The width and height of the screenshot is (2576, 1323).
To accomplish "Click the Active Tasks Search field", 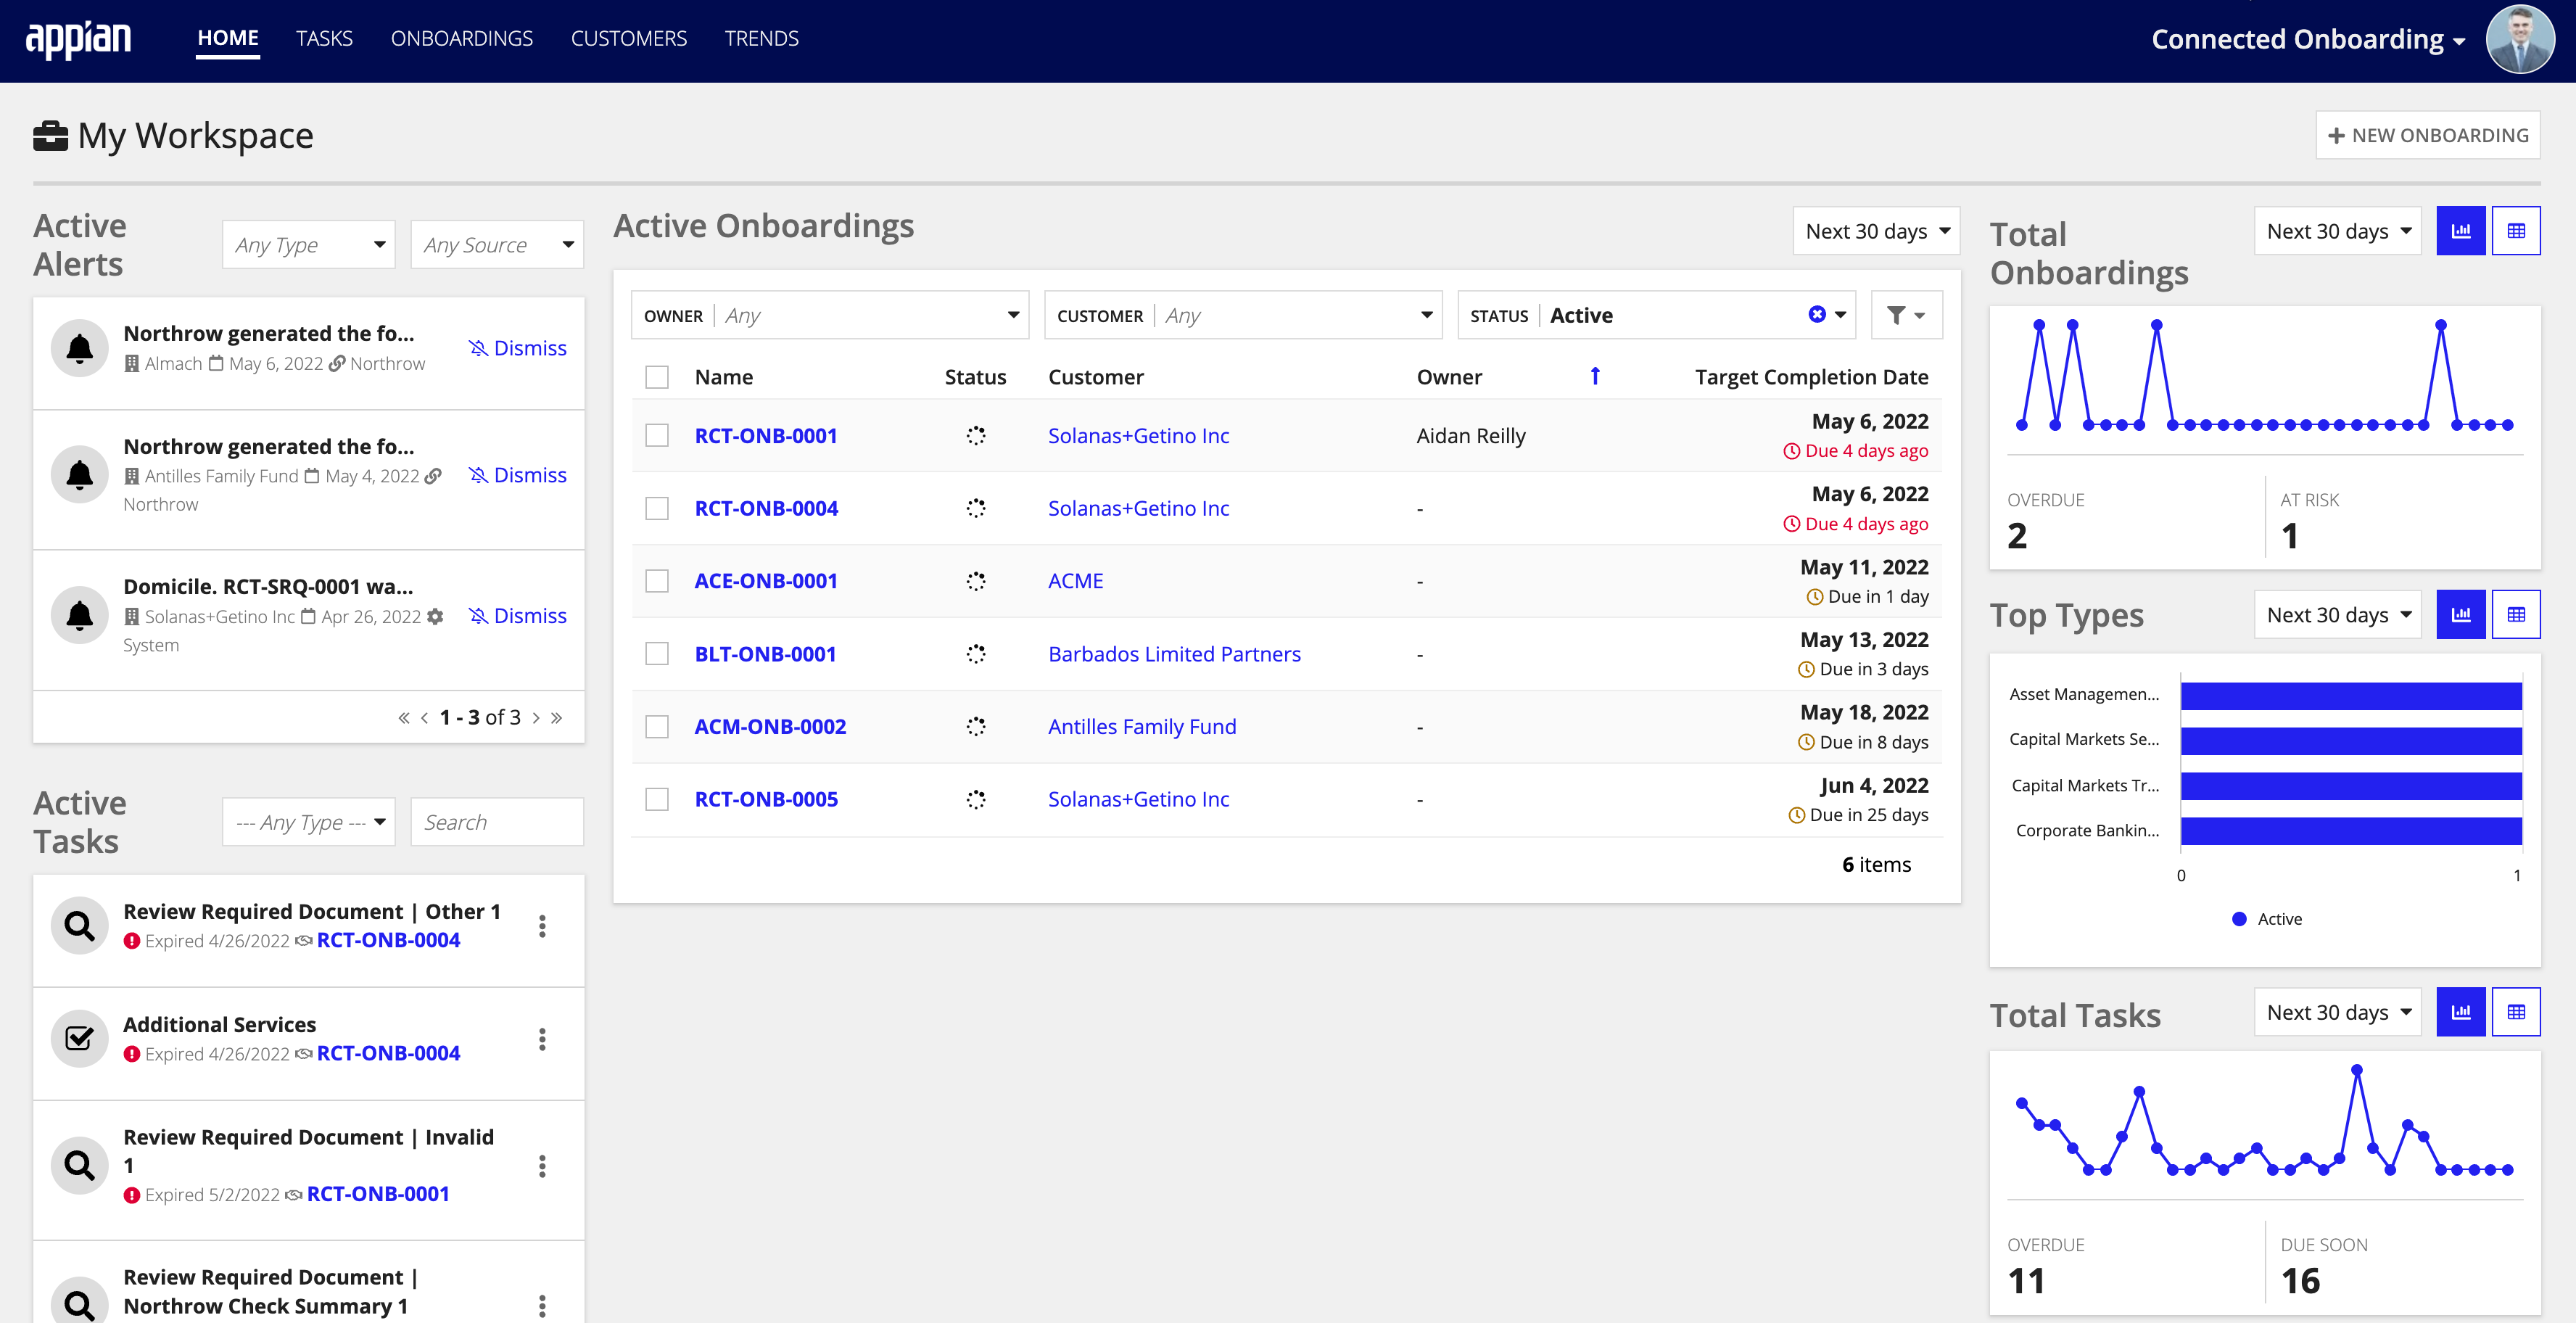I will click(497, 822).
